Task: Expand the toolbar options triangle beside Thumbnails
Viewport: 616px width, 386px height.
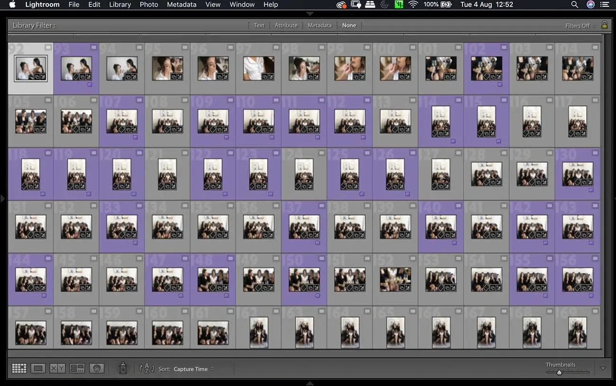Action: tap(603, 368)
